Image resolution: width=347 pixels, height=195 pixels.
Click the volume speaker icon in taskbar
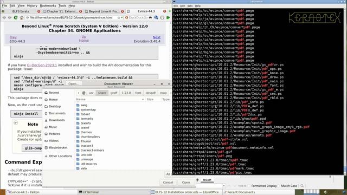(325, 192)
